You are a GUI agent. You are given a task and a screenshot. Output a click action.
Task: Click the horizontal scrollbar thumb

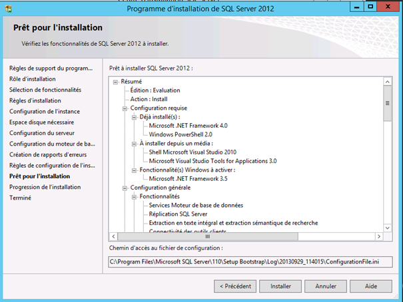click(208, 236)
